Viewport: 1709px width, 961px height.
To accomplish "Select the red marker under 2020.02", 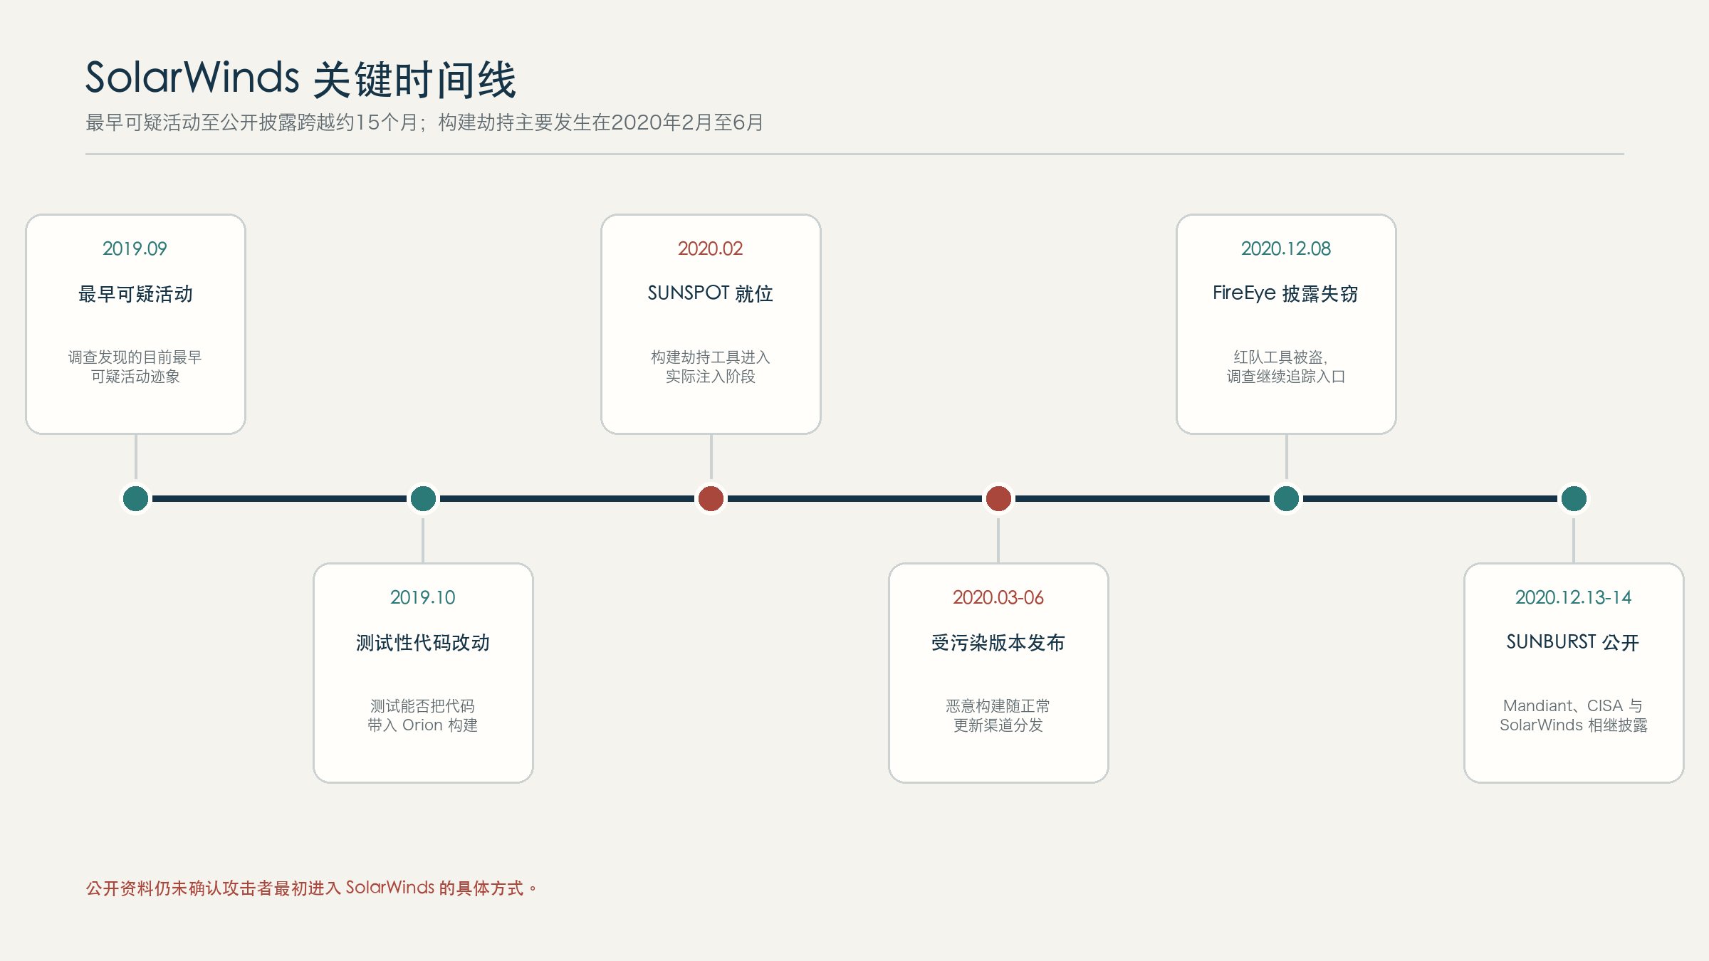I will (711, 498).
